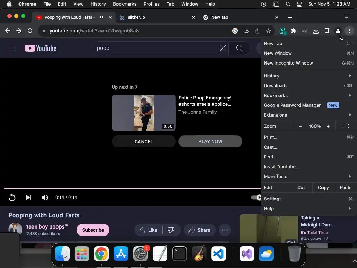Screen dimensions: 357x268
Task: Select New Tab in Chrome menu
Action: point(309,43)
